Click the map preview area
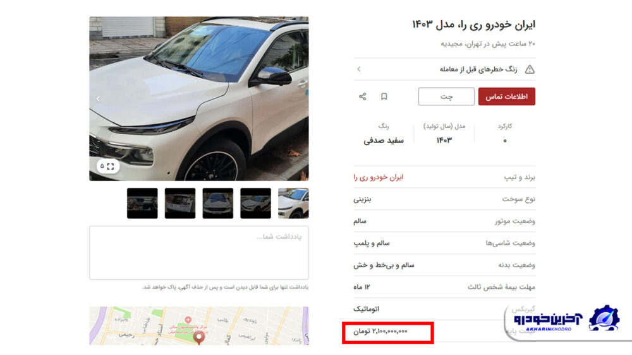 pos(199,325)
